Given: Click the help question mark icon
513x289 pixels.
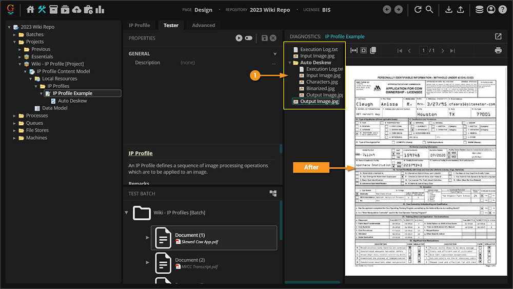Looking at the screenshot, I should 503,9.
